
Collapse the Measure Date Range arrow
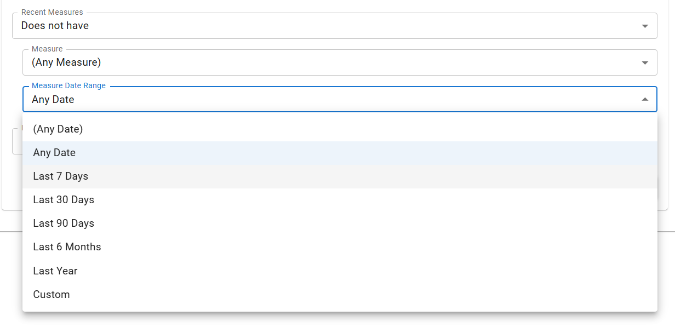(645, 100)
